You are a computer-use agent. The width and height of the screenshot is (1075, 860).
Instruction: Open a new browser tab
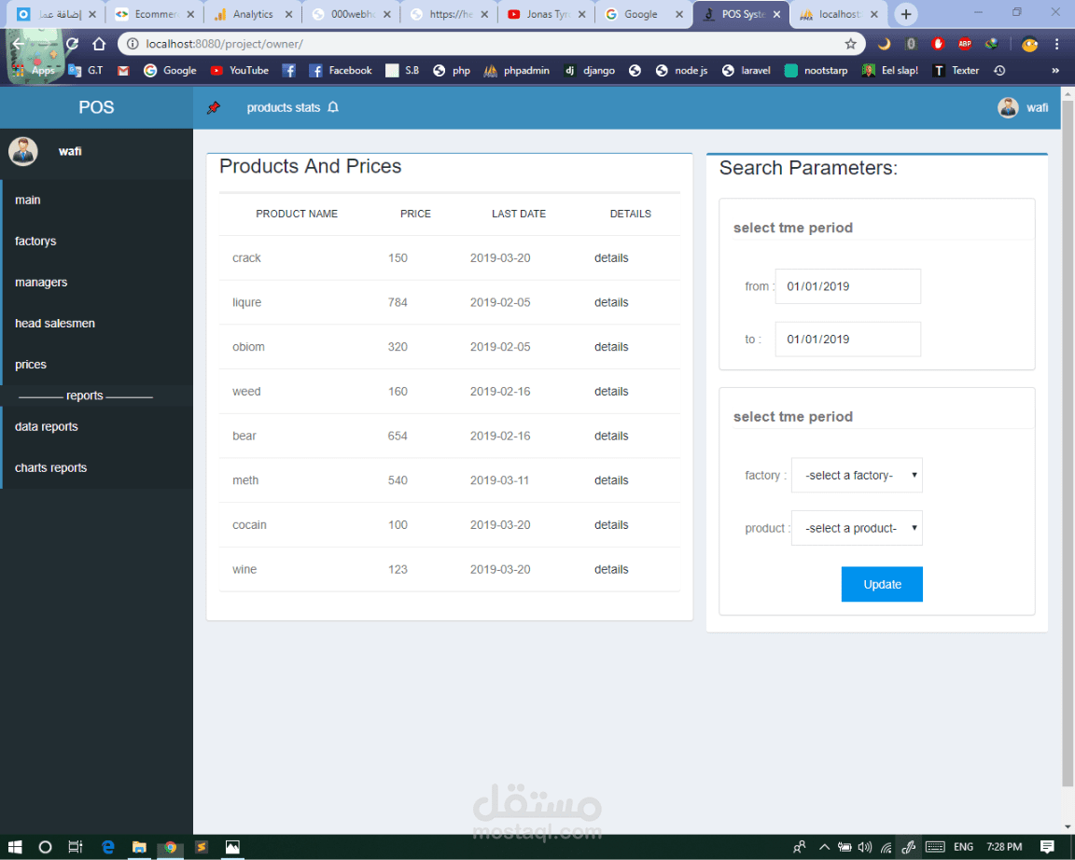tap(906, 14)
